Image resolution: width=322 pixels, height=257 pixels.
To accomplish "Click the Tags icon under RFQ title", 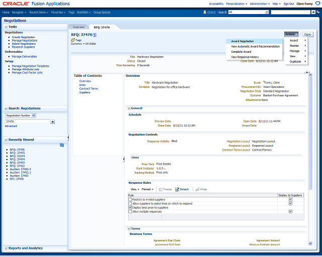I will (73, 40).
